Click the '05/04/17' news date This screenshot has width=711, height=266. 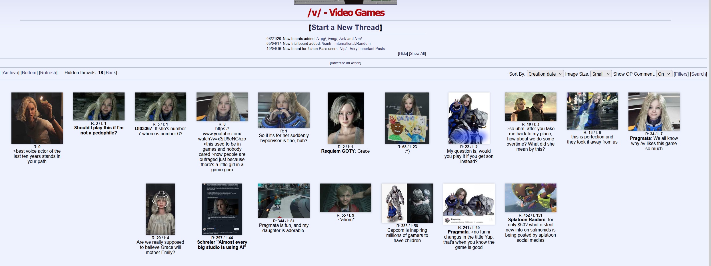274,44
